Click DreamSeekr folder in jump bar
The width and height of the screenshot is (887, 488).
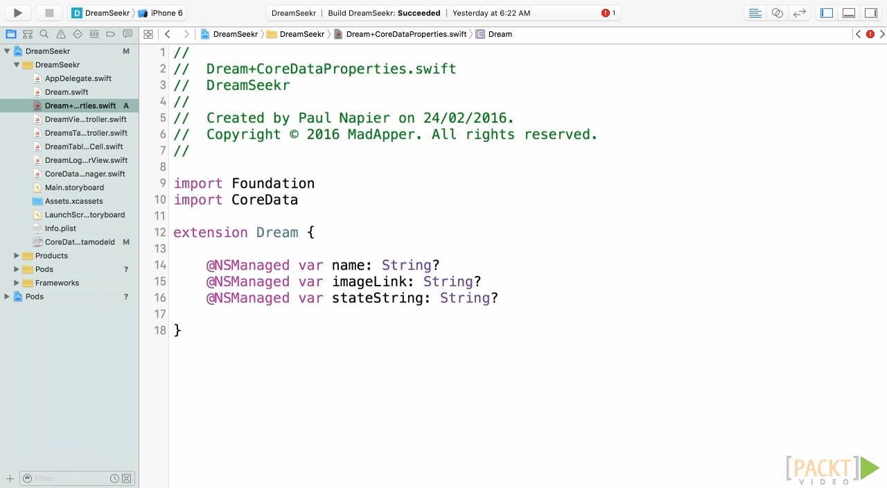(296, 34)
